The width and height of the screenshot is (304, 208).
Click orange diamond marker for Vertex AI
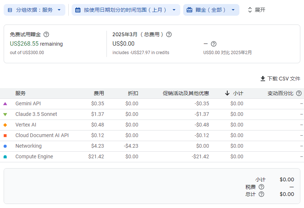[5, 125]
